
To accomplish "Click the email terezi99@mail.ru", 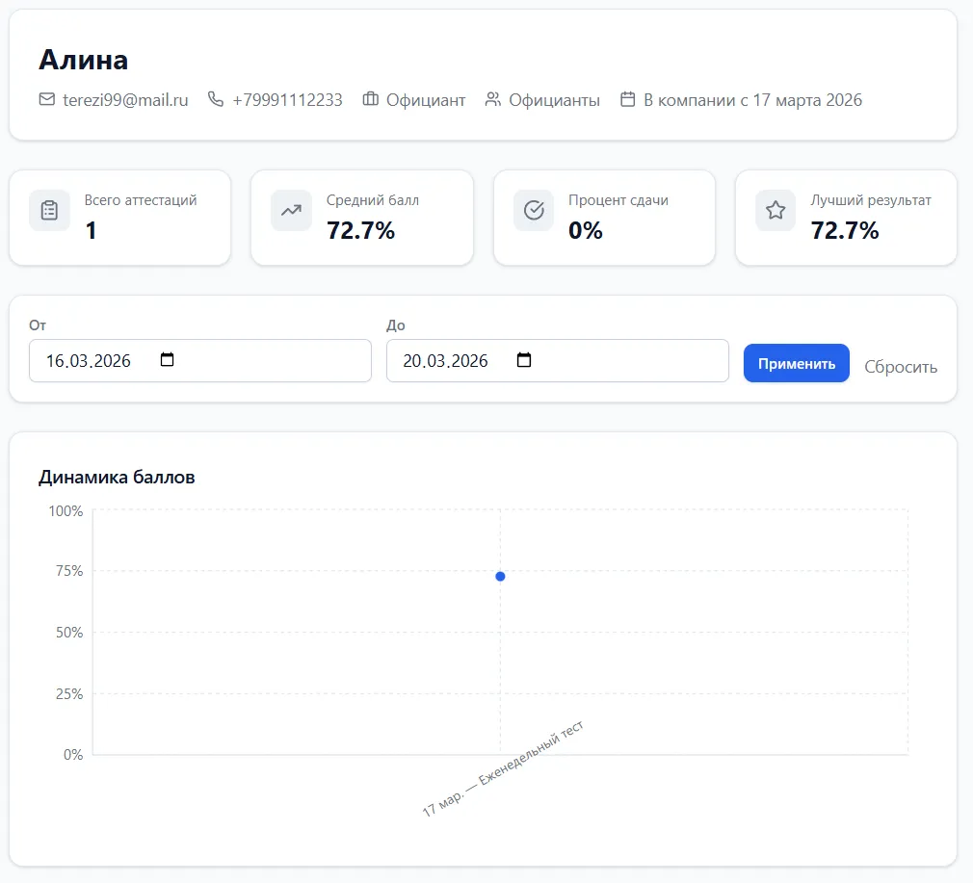I will point(125,100).
